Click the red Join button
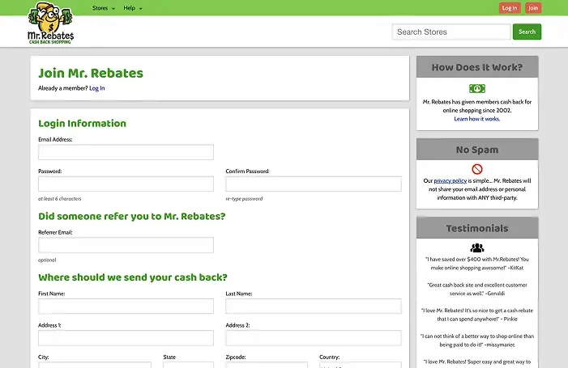Image resolution: width=568 pixels, height=368 pixels. tap(533, 8)
